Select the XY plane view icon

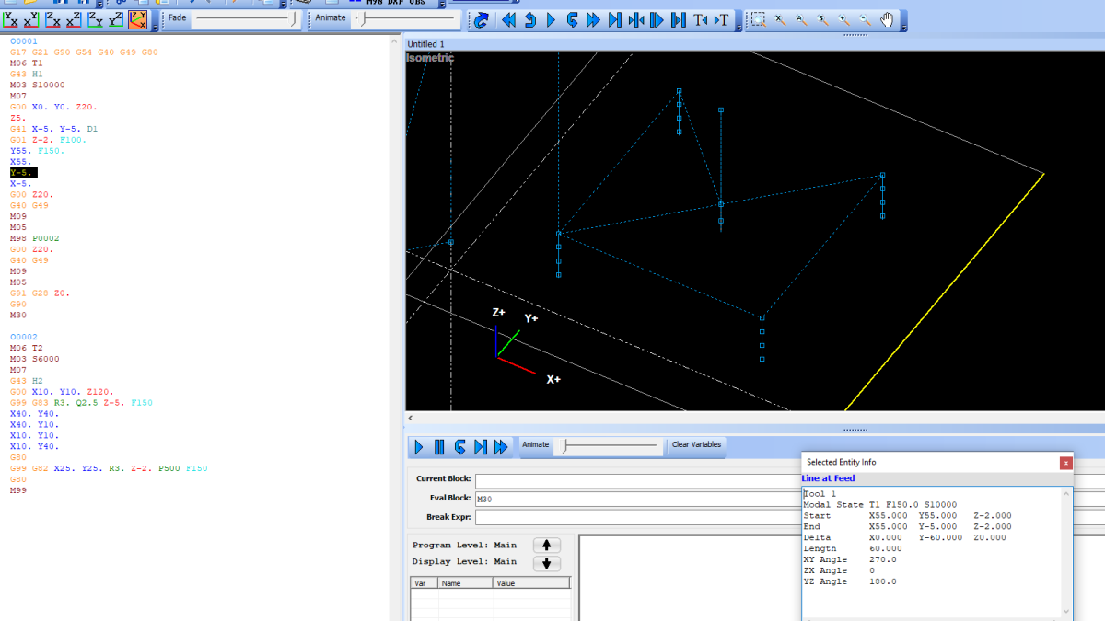[32, 18]
